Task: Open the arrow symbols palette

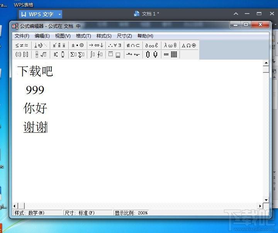Action: (96, 45)
